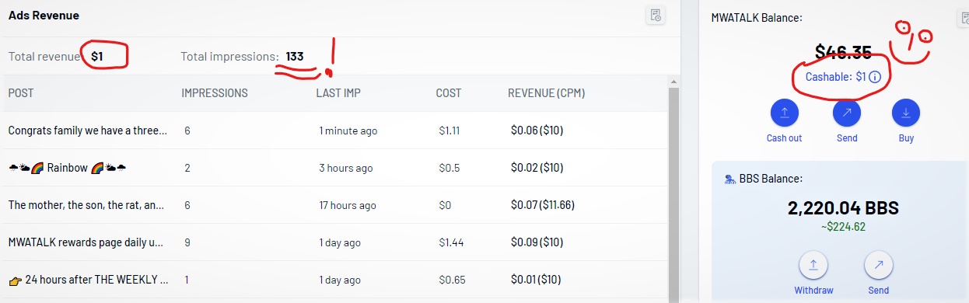Click the $0.5 cost cell
969x303 pixels.
click(x=448, y=168)
